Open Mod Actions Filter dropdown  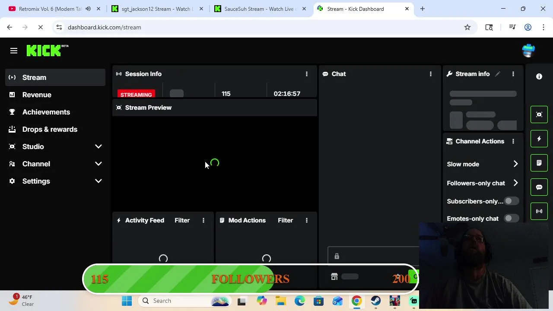tap(285, 220)
